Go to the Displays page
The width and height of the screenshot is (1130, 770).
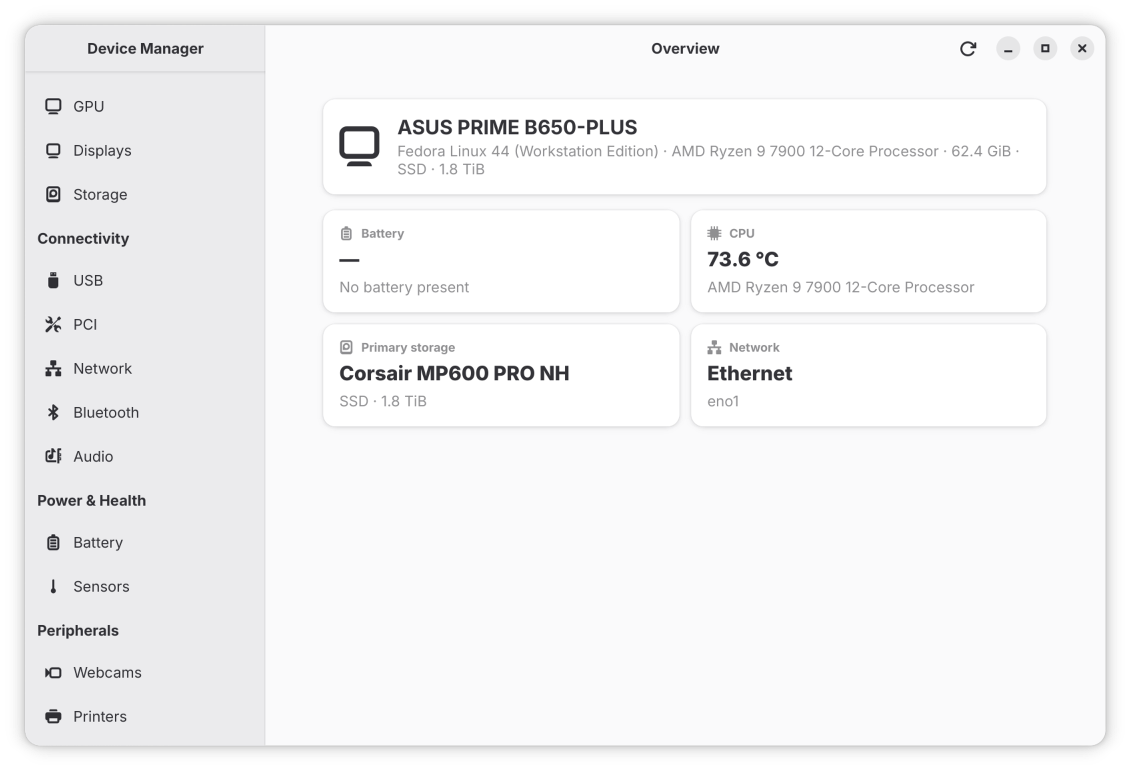[145, 150]
